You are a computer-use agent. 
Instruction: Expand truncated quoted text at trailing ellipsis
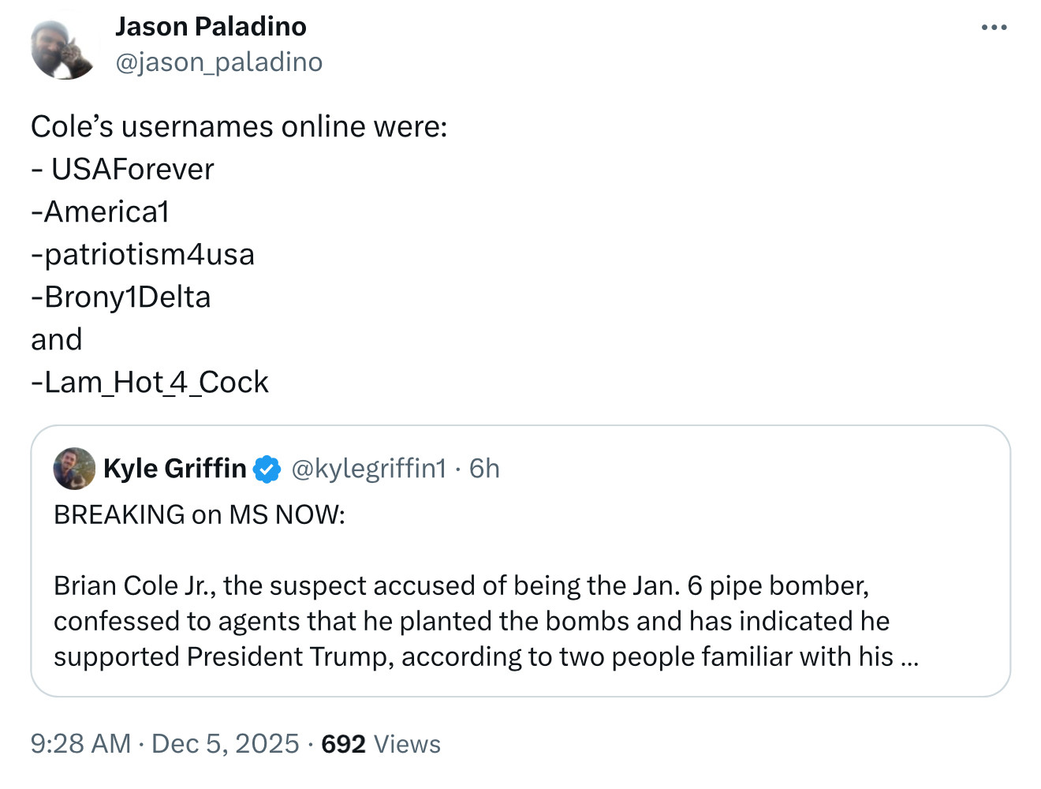(x=909, y=657)
